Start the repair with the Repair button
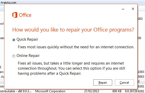Viewport: 145px width, 93px height. pos(103,83)
